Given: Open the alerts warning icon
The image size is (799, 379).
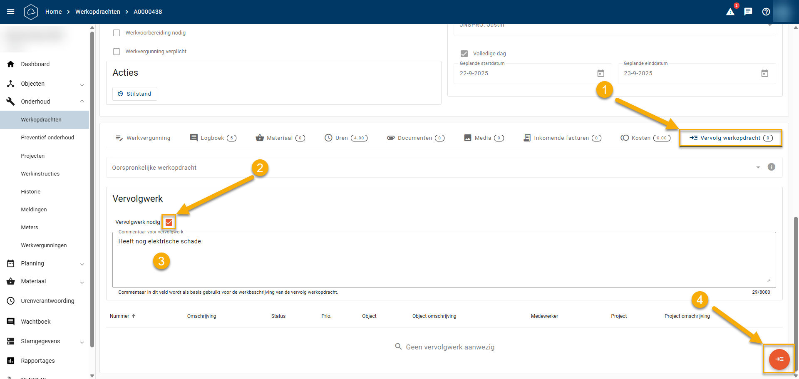Looking at the screenshot, I should pyautogui.click(x=730, y=12).
